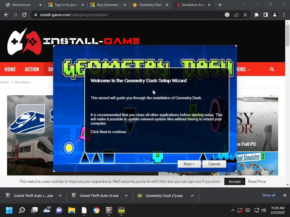This screenshot has width=290, height=217.
Task: Click Simulation breadcrumb text
Action: point(23,82)
